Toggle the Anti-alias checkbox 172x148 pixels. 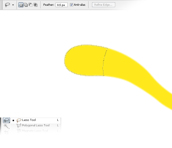coord(71,5)
